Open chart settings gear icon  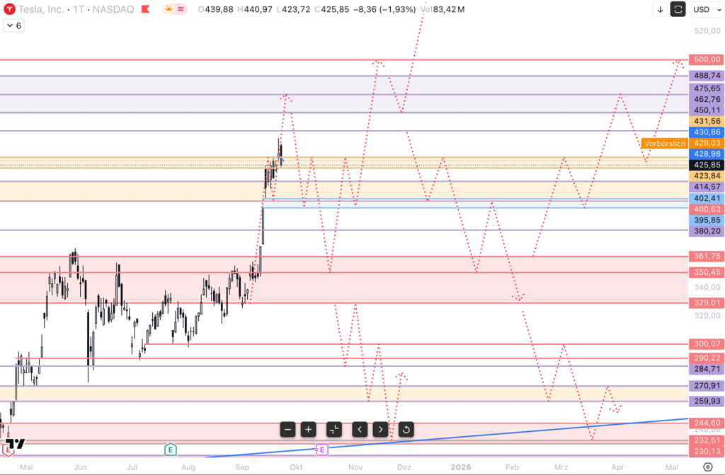(x=707, y=467)
